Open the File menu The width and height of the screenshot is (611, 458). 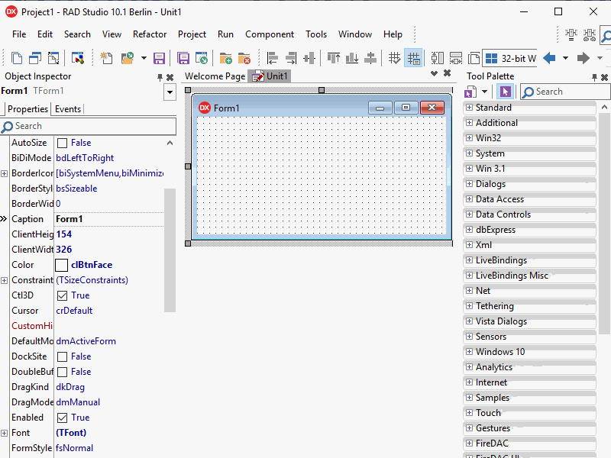click(19, 34)
